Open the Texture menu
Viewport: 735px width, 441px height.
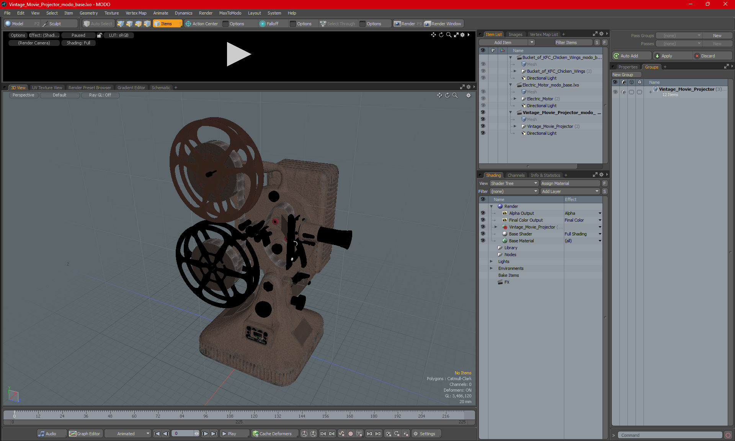tap(111, 13)
